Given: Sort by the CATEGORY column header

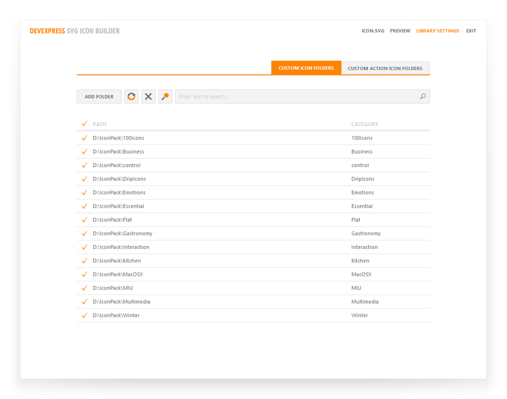Looking at the screenshot, I should coord(365,124).
